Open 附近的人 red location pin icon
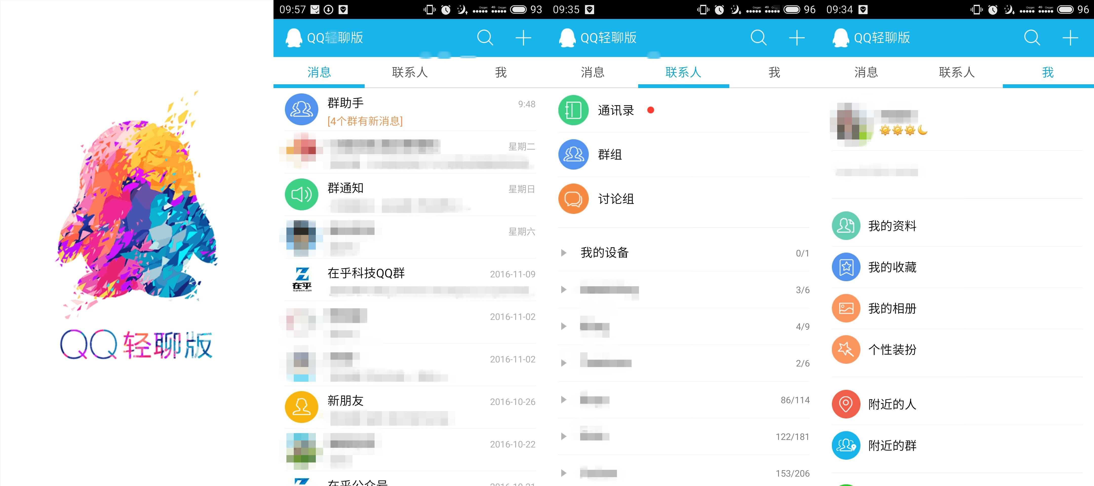 [x=846, y=404]
